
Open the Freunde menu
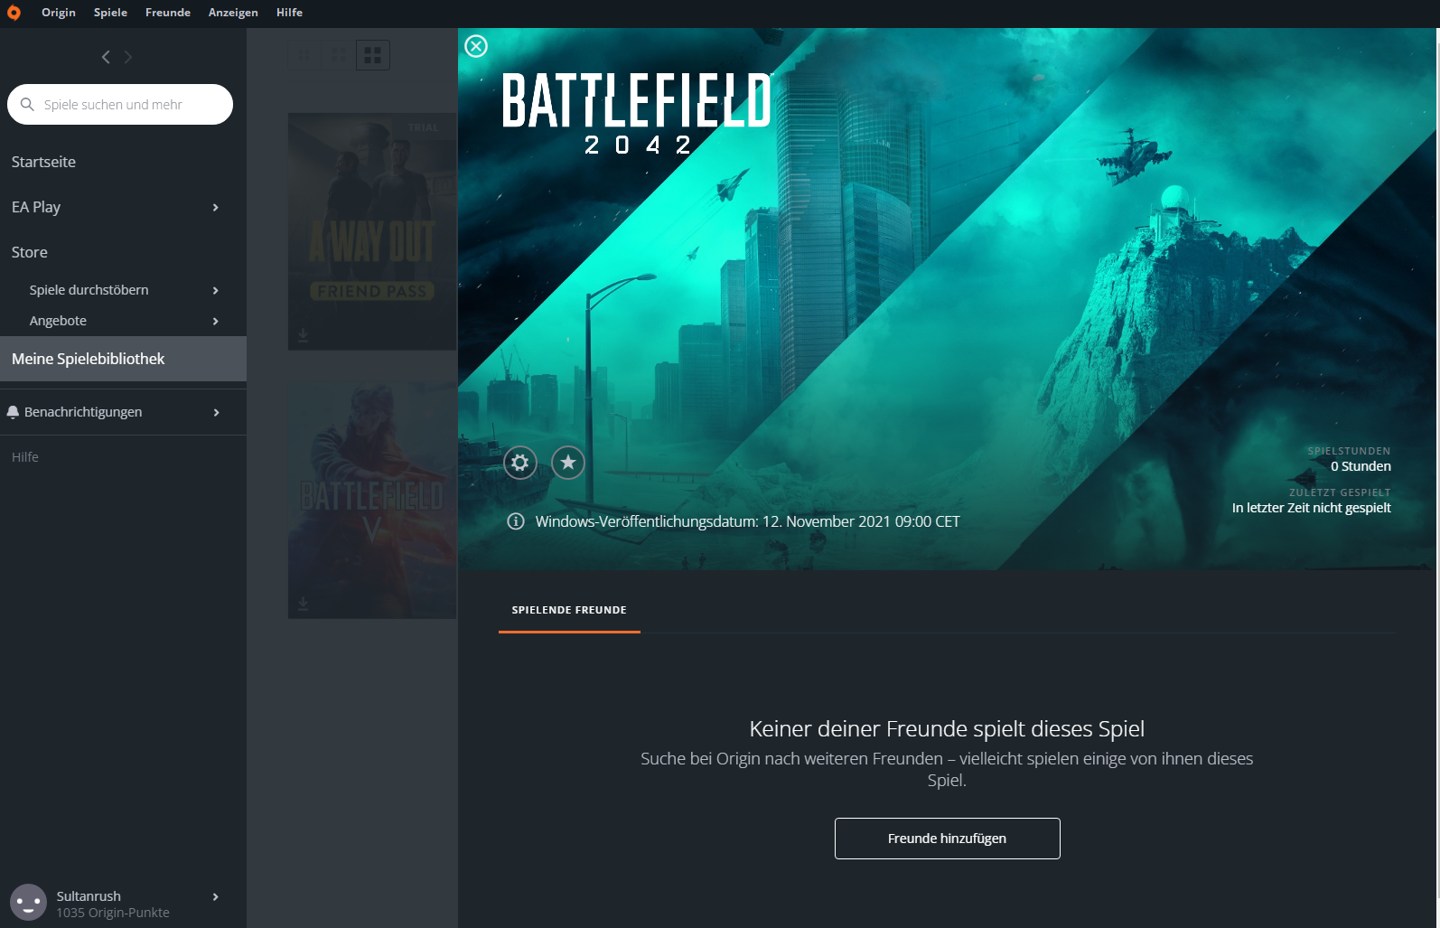point(168,13)
